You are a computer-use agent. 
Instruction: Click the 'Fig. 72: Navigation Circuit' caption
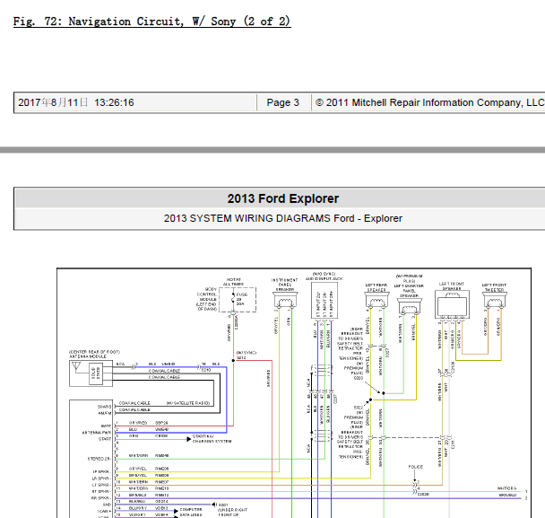pyautogui.click(x=151, y=22)
